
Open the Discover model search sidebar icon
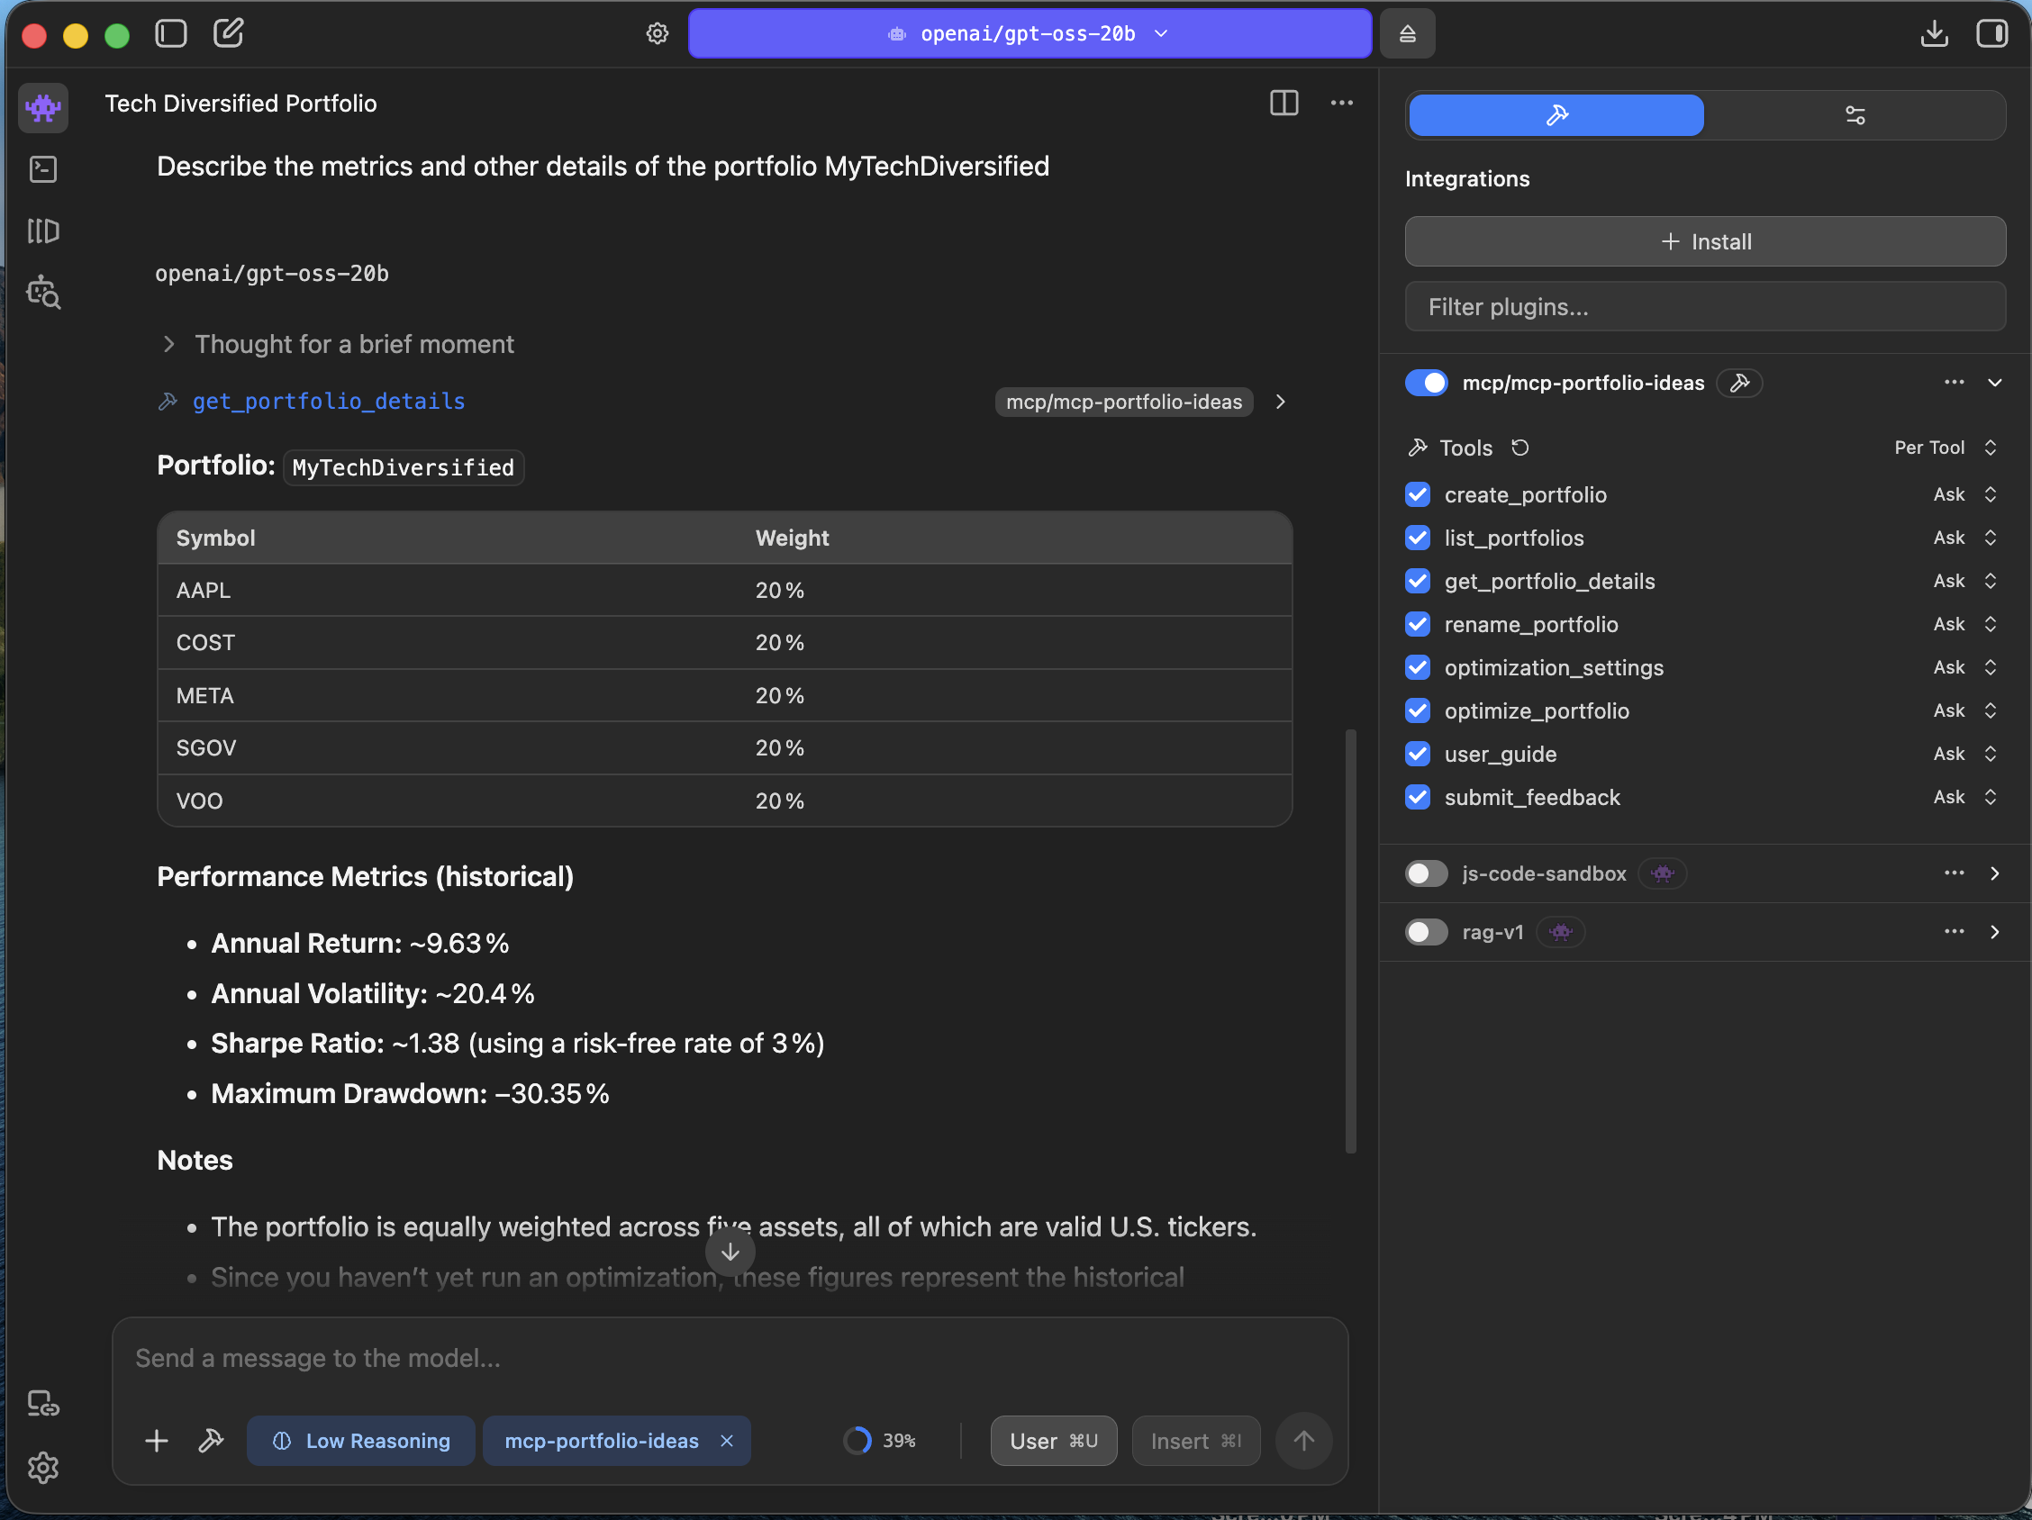pyautogui.click(x=43, y=292)
